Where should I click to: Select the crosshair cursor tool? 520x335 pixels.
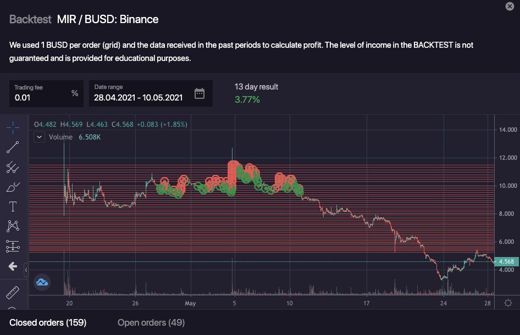point(13,127)
